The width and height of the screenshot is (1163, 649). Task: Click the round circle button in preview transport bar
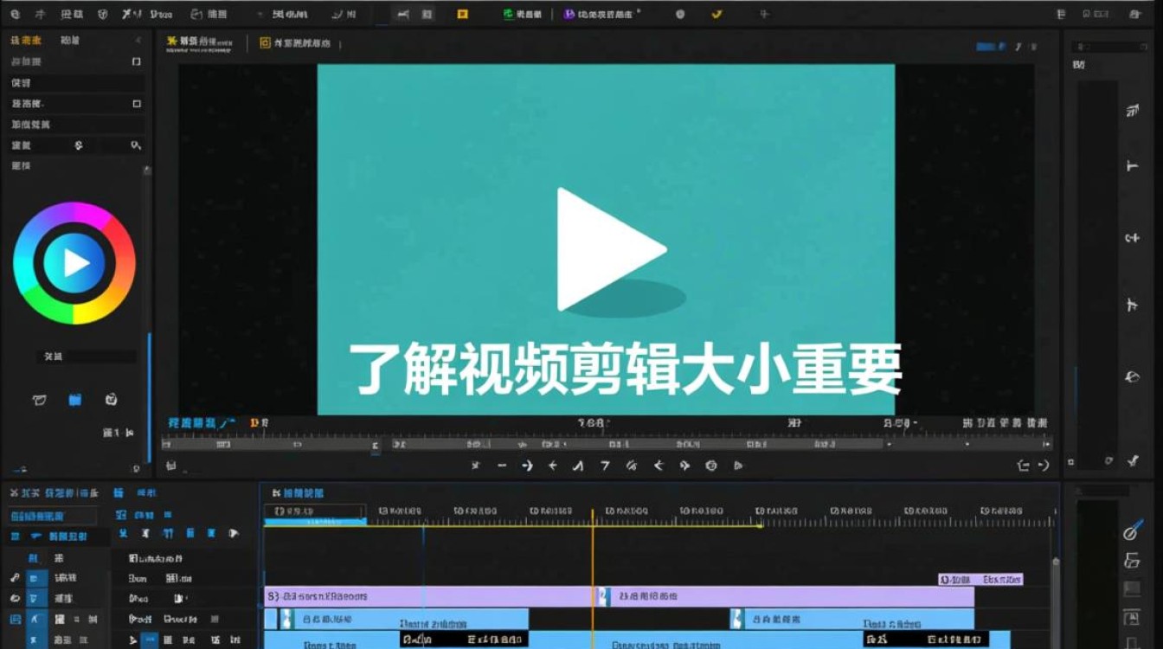(711, 466)
